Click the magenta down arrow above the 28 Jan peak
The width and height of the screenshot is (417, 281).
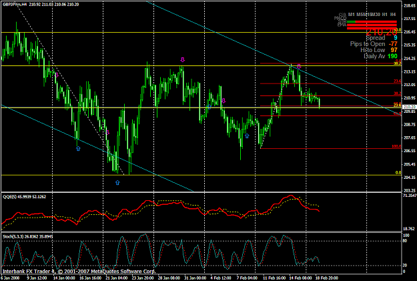[182, 59]
